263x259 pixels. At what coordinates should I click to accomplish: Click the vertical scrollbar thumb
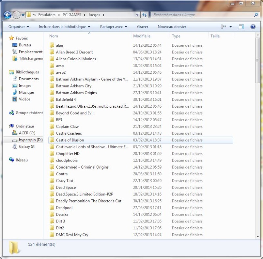click(257, 60)
